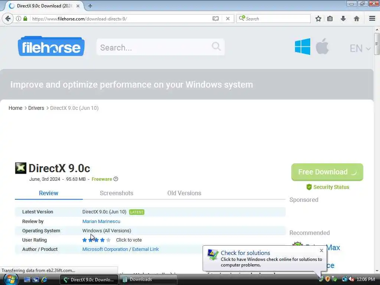Select the Windows platform logo

[x=302, y=46]
